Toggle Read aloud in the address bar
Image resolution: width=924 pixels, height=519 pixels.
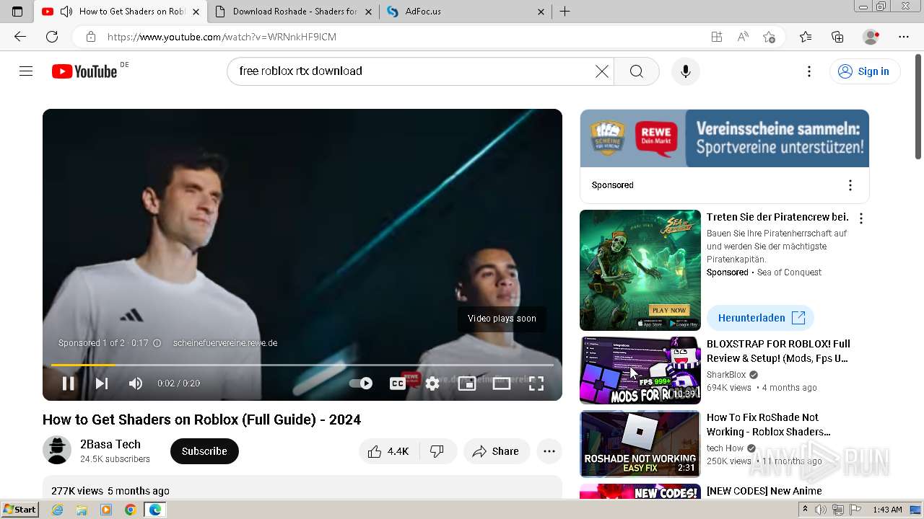point(743,37)
